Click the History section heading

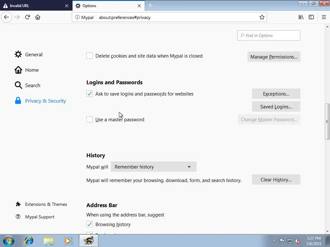pyautogui.click(x=96, y=155)
